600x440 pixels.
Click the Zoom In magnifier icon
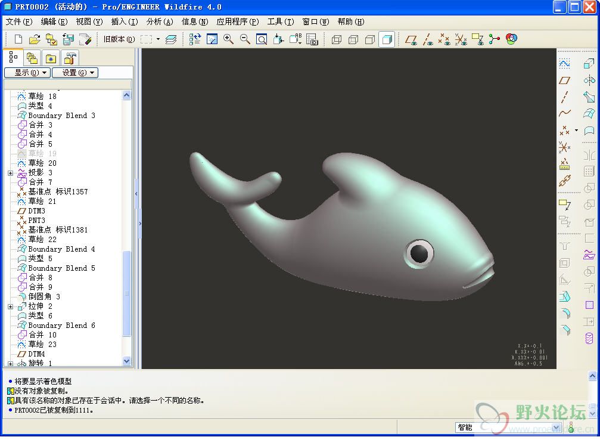(228, 39)
